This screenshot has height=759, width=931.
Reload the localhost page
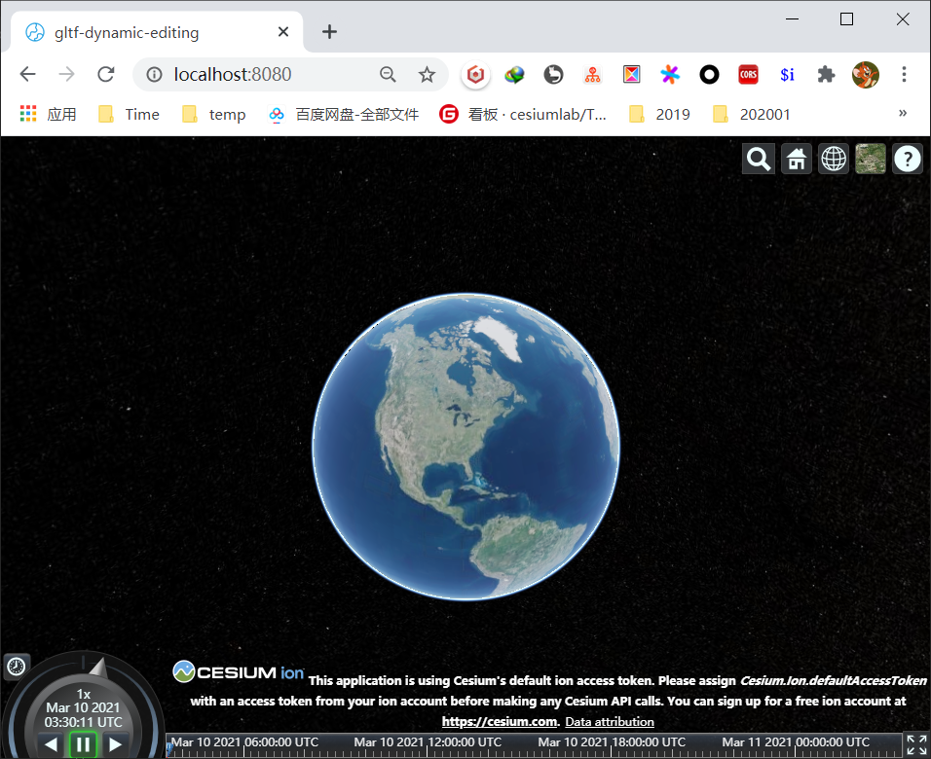106,74
